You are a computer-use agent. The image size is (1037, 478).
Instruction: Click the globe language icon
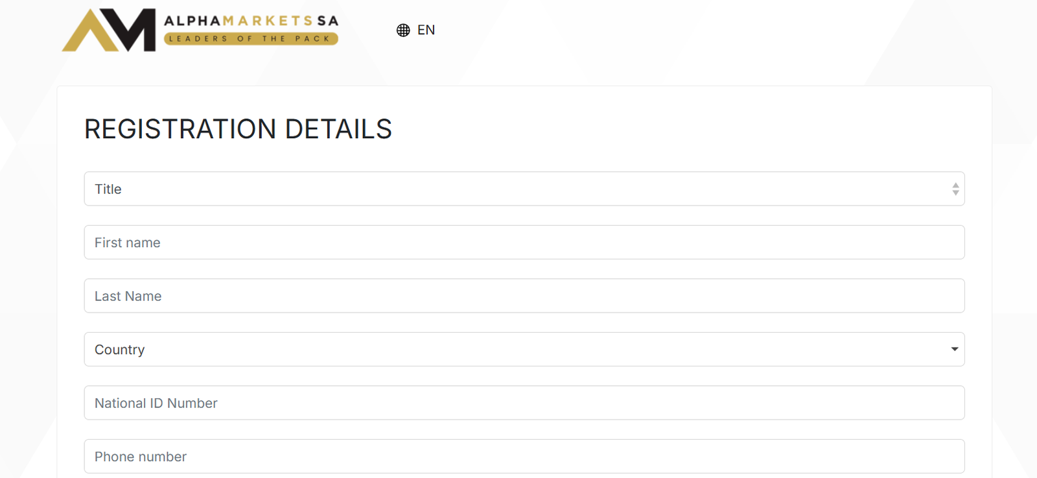[x=403, y=30]
